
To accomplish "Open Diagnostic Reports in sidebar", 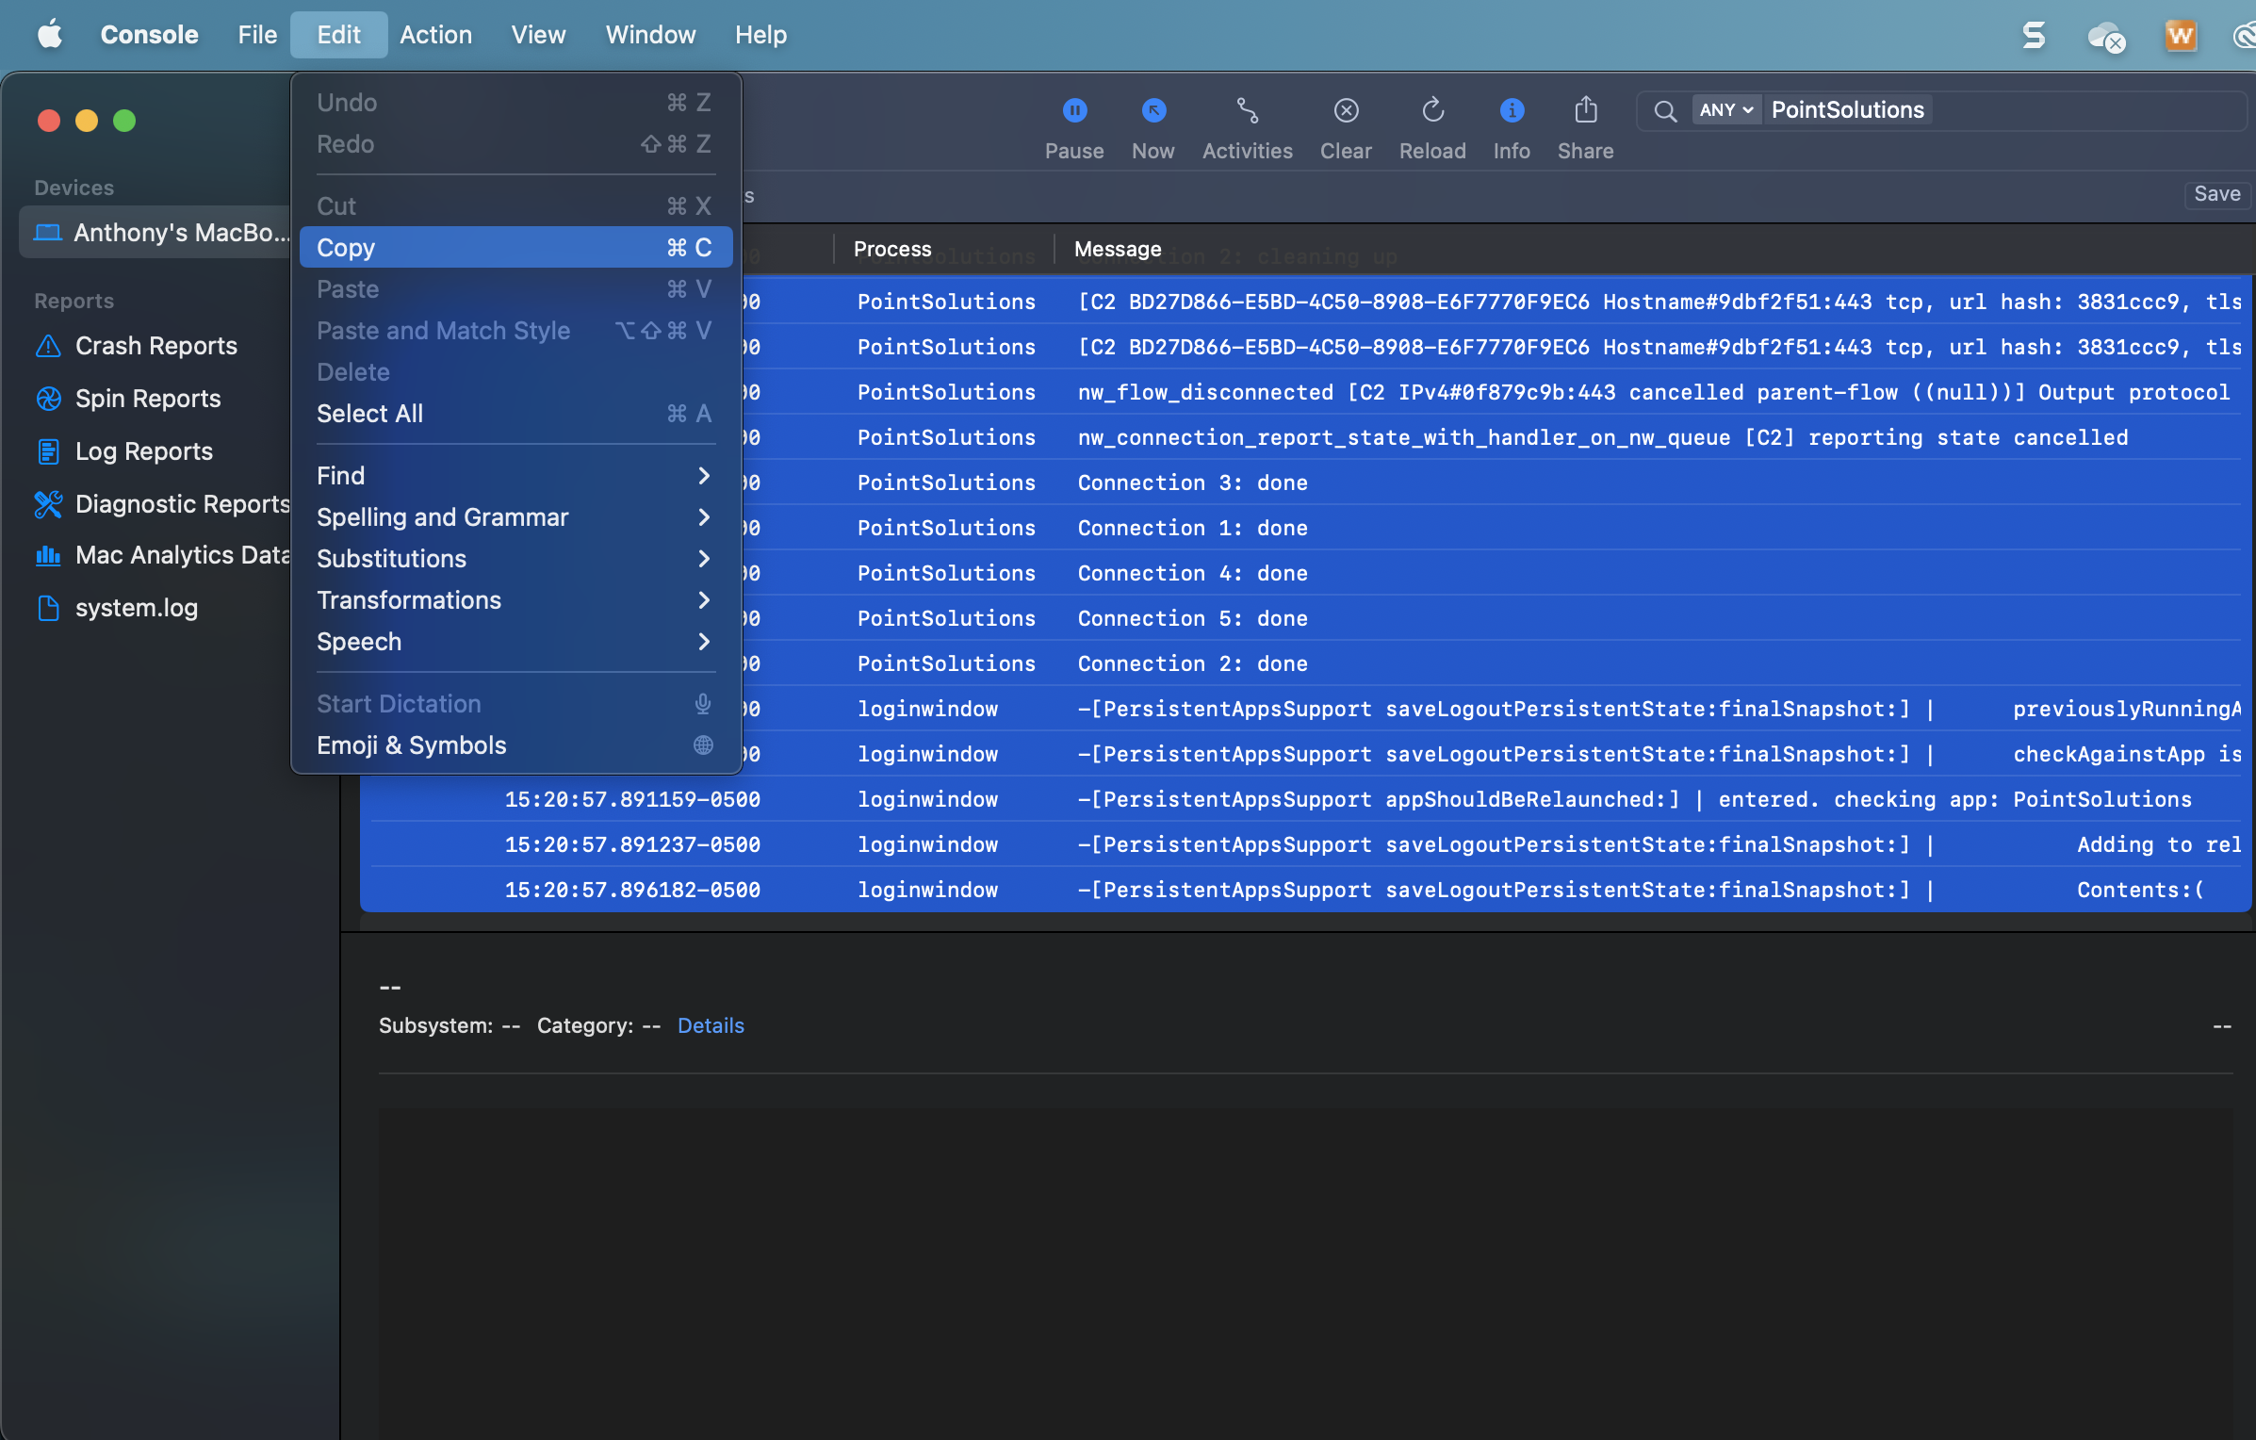I will pyautogui.click(x=162, y=504).
